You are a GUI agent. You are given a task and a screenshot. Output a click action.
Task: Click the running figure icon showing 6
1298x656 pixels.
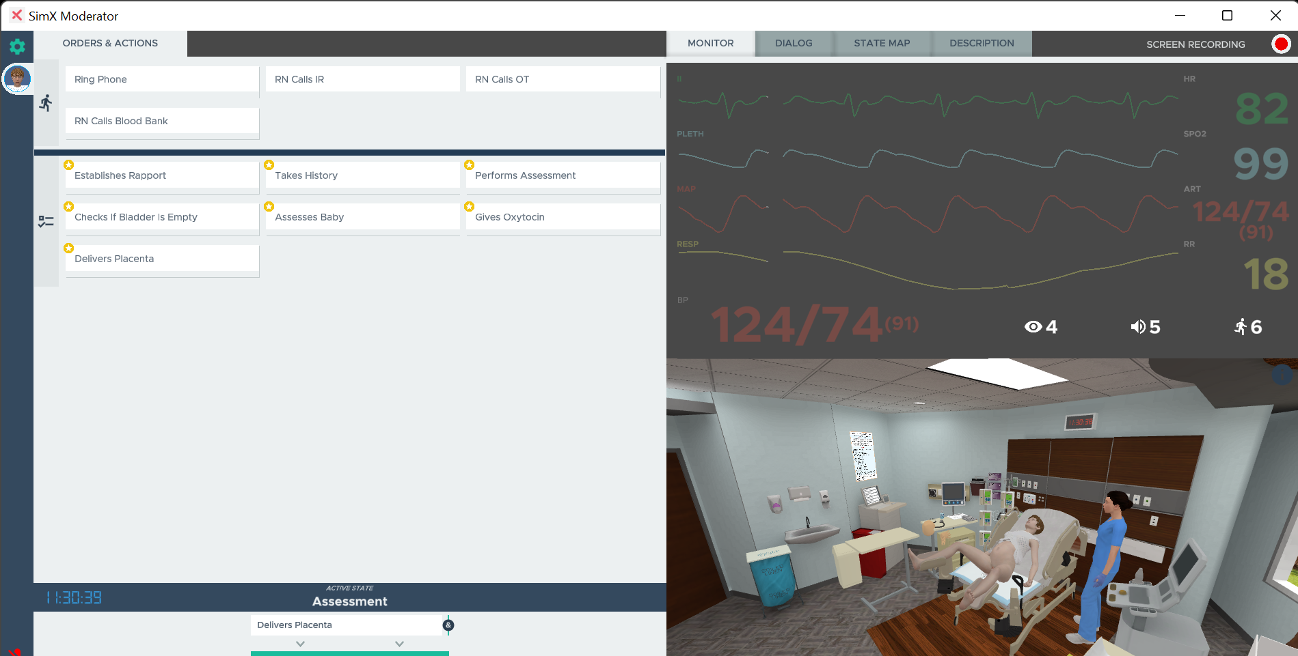(1241, 327)
